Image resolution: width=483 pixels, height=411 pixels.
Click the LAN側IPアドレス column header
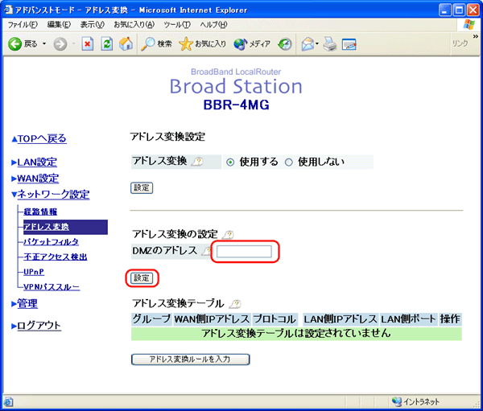coord(341,319)
